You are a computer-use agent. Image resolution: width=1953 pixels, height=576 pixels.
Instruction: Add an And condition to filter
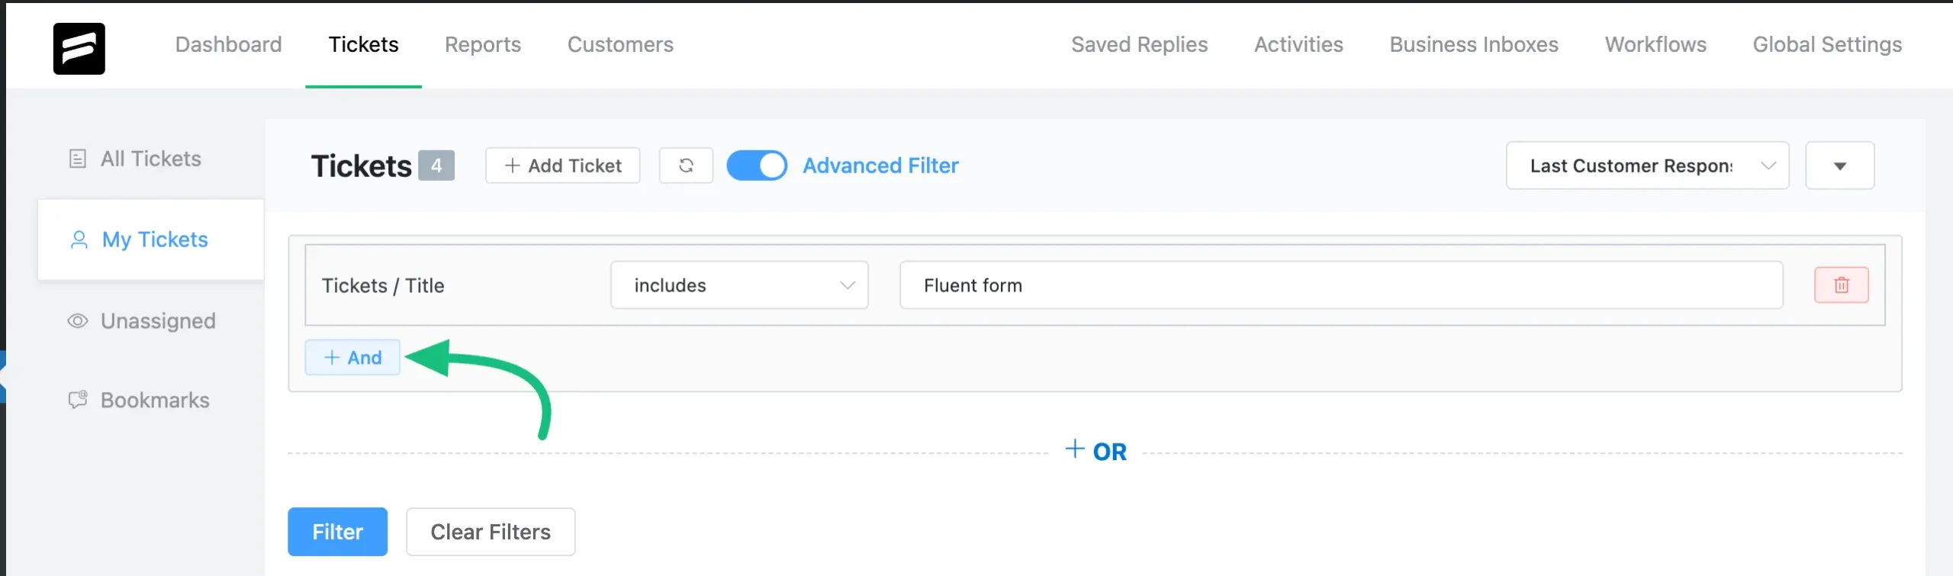[x=352, y=357]
